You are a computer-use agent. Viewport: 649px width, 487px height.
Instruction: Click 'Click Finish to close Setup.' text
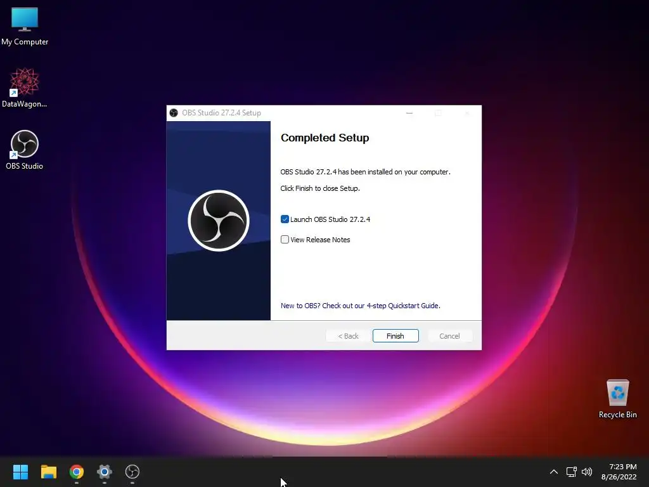320,188
